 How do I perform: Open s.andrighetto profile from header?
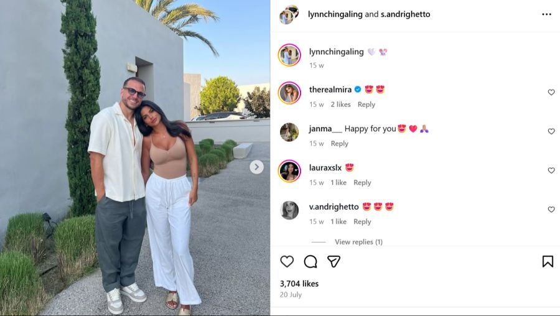tap(405, 14)
